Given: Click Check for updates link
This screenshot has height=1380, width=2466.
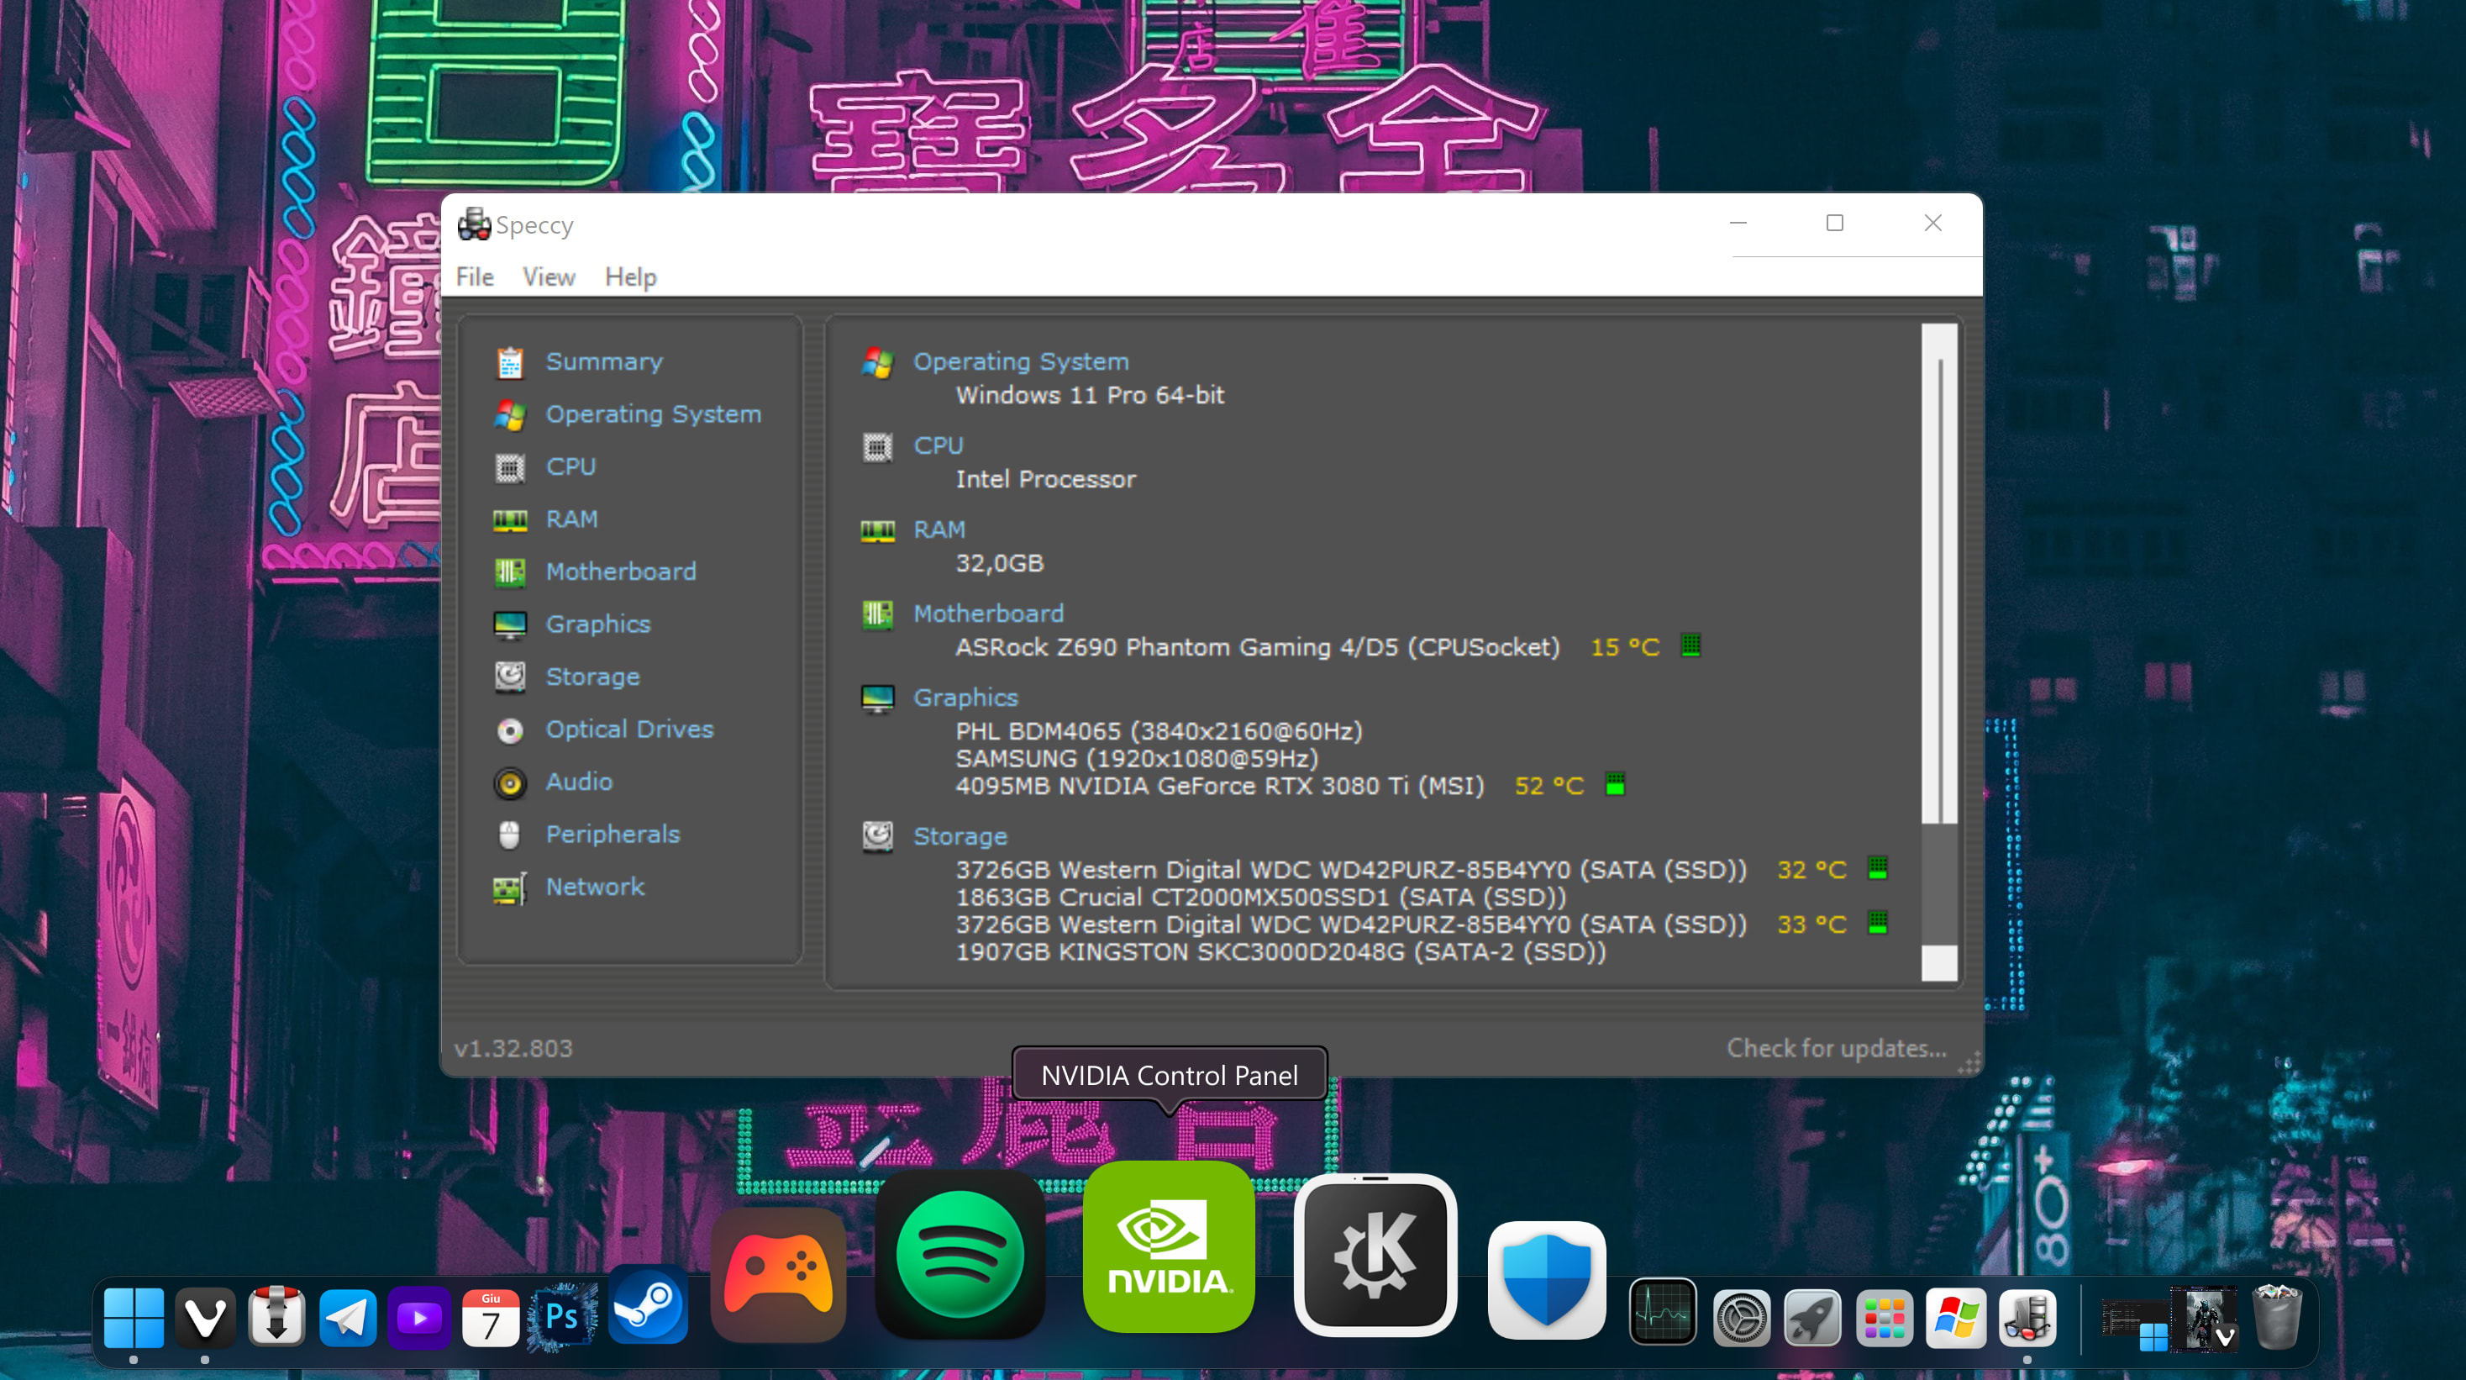Looking at the screenshot, I should click(1835, 1049).
